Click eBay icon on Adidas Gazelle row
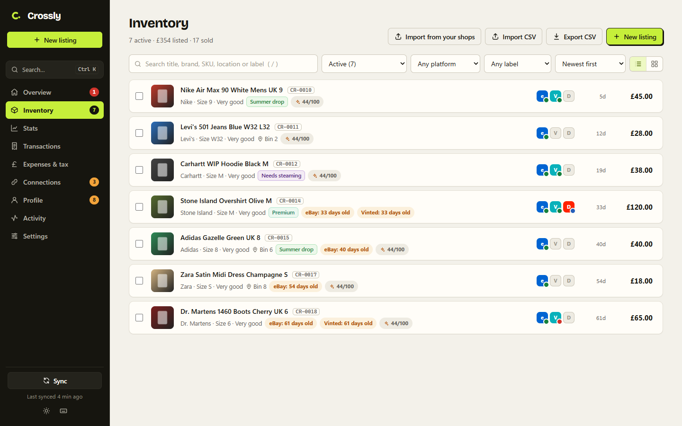682x426 pixels. point(542,244)
